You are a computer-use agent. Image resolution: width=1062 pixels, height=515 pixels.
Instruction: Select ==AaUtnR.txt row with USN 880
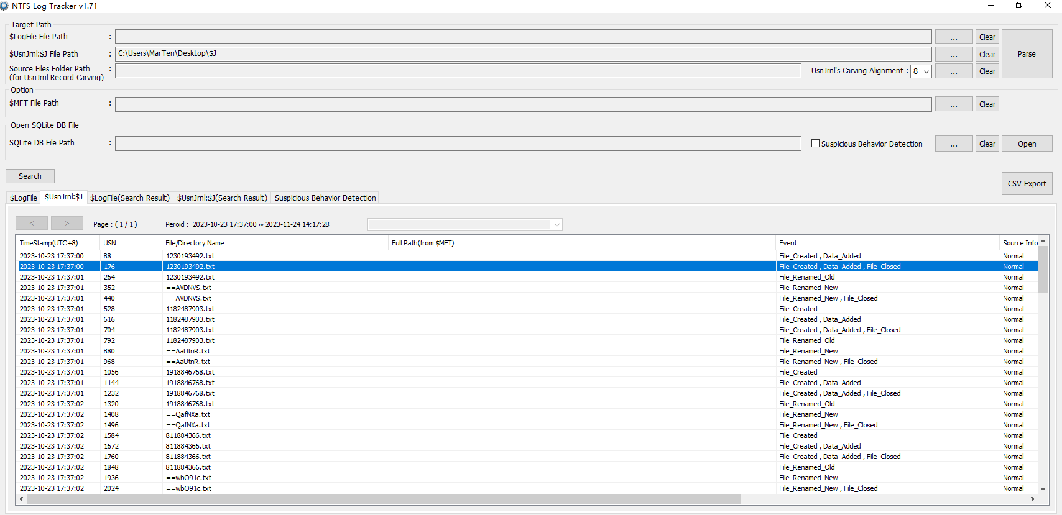(x=527, y=351)
